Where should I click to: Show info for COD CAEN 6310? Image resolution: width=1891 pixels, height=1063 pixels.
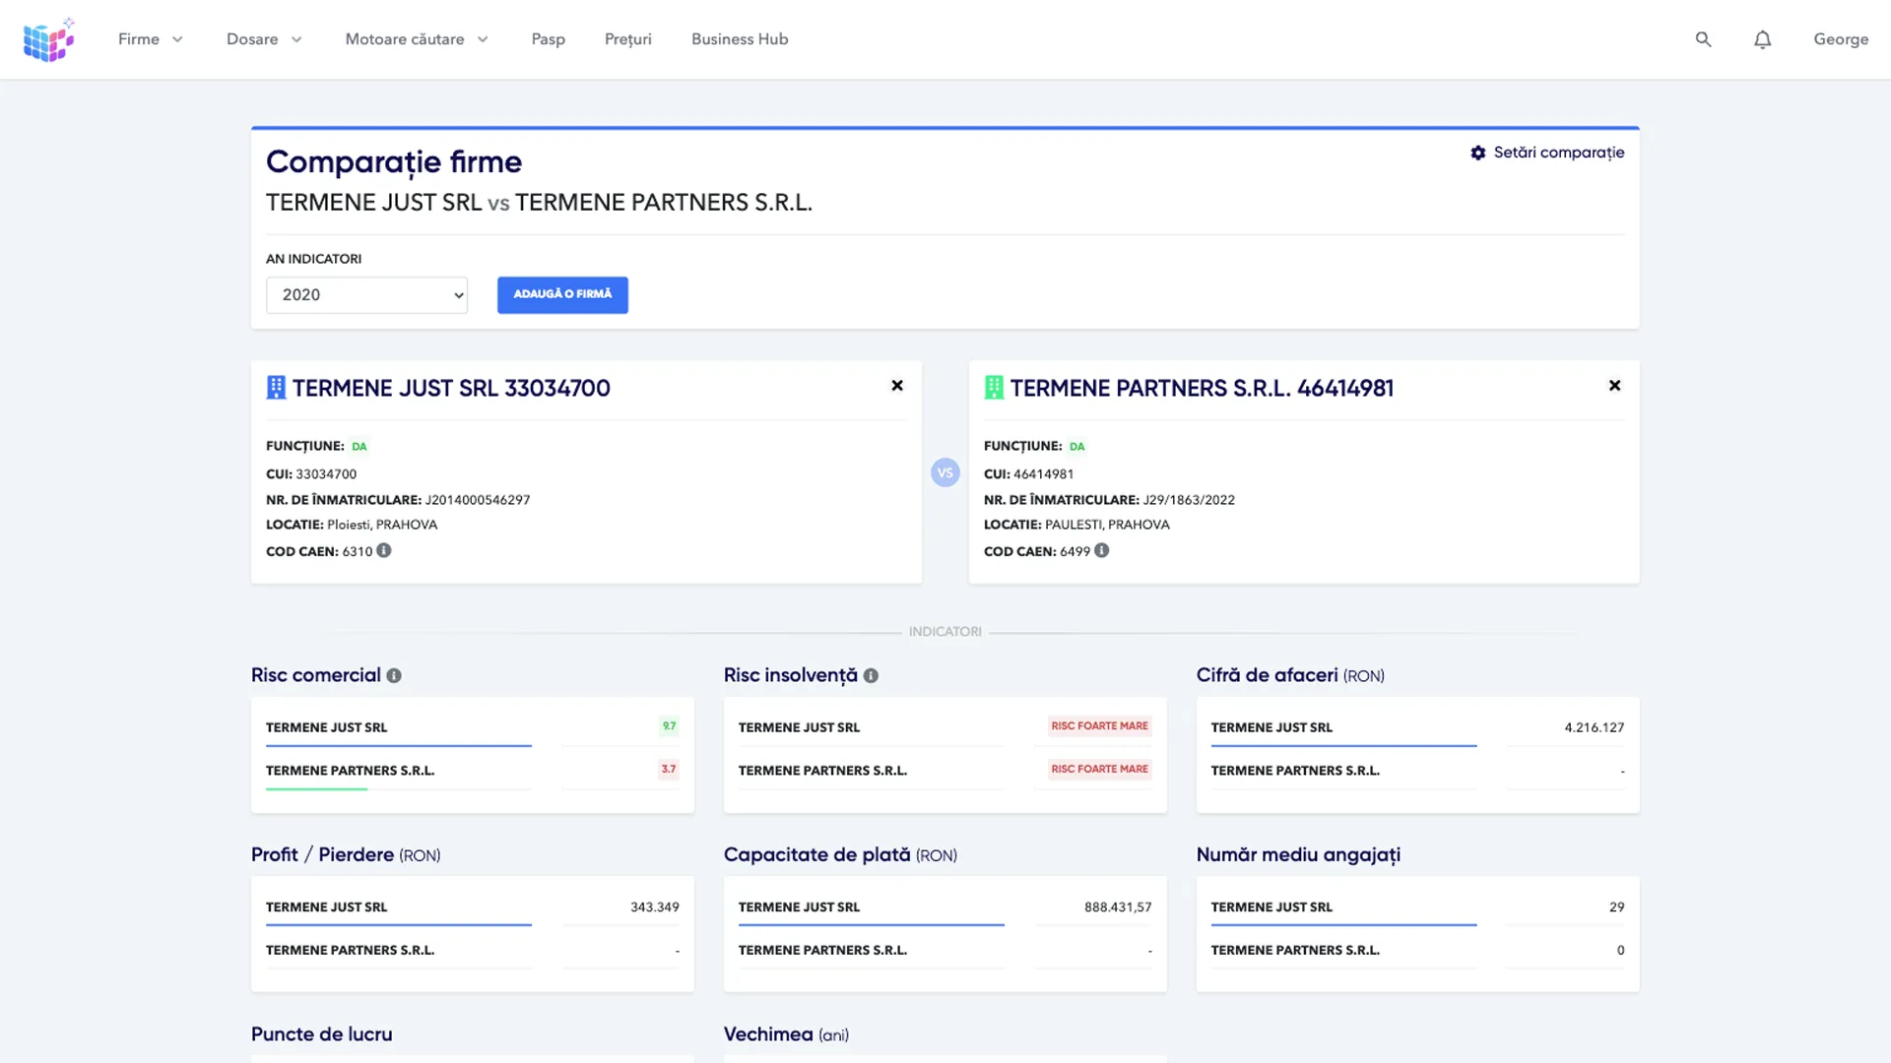coord(384,550)
